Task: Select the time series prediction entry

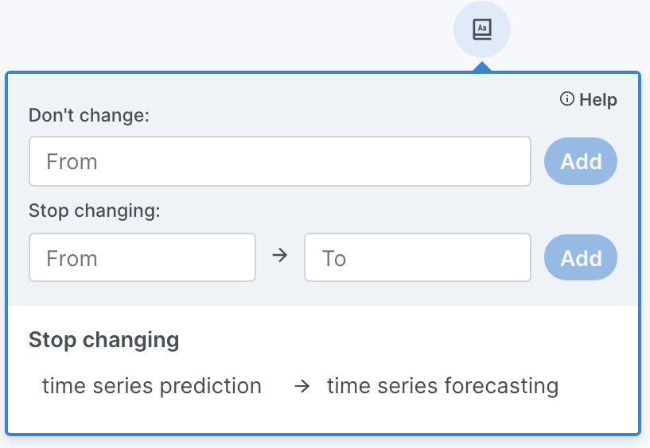Action: 152,386
